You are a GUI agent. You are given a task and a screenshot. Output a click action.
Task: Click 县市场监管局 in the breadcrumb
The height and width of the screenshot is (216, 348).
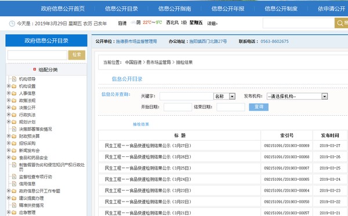(x=158, y=63)
